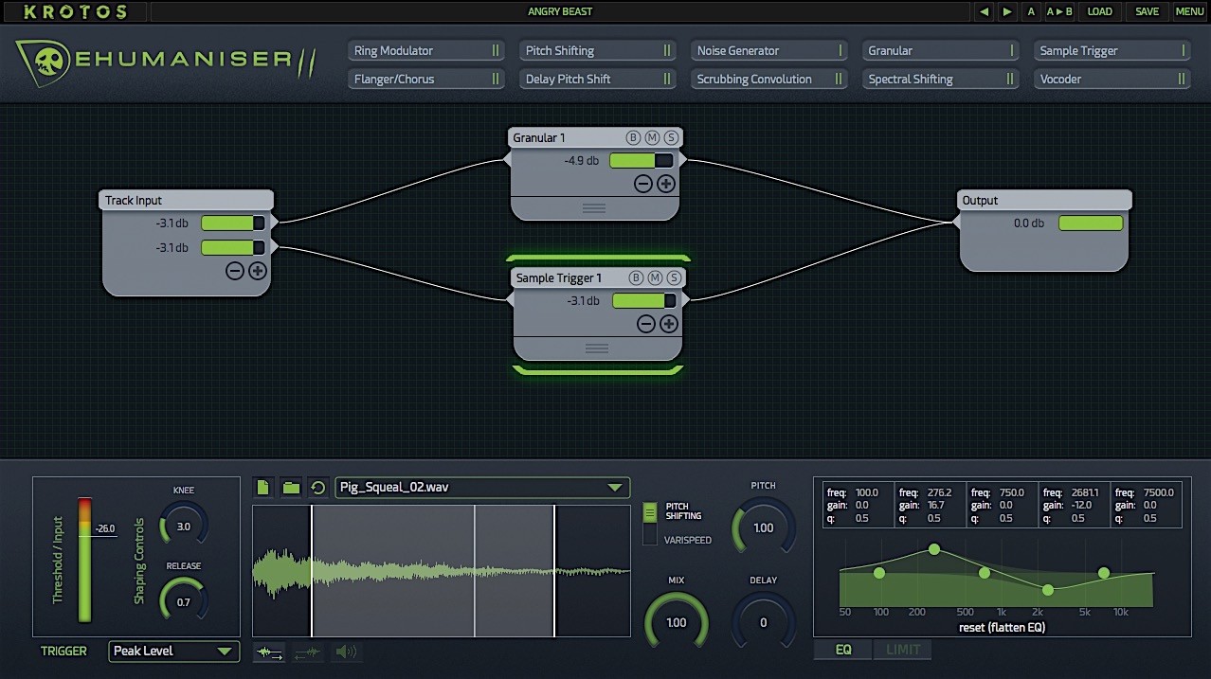The width and height of the screenshot is (1211, 679).
Task: Click Output level slider
Action: pos(1091,223)
